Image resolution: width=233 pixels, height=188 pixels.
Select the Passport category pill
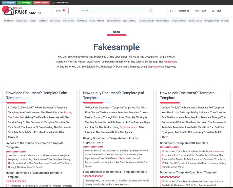[x=33, y=21]
